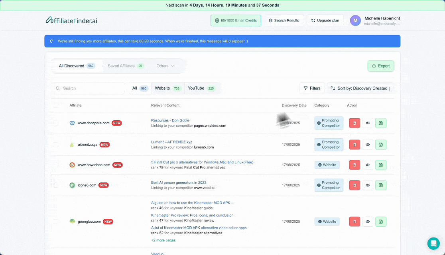The image size is (445, 255).
Task: Expand the Others dropdown
Action: [165, 66]
